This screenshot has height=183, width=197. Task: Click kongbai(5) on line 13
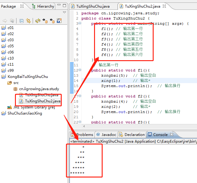tap(114, 75)
